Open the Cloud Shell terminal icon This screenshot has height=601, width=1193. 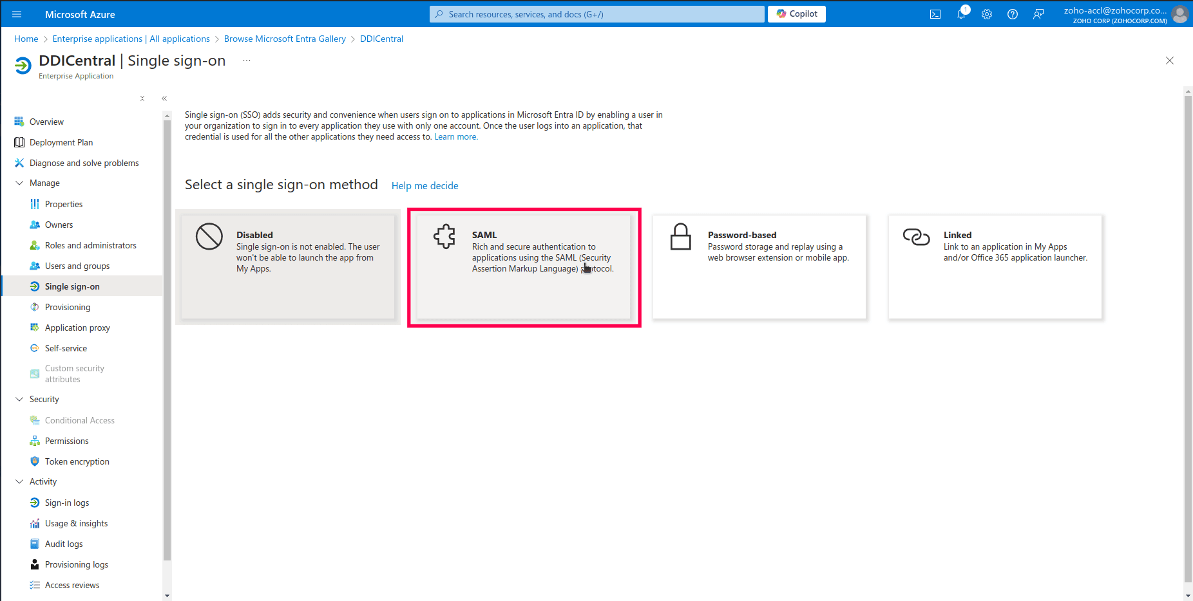pyautogui.click(x=935, y=14)
